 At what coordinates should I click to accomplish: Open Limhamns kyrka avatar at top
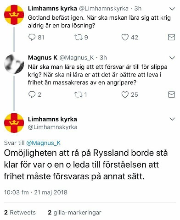click(x=14, y=15)
